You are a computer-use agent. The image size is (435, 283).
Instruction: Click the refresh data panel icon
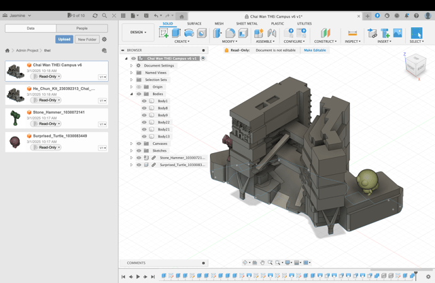pyautogui.click(x=95, y=16)
